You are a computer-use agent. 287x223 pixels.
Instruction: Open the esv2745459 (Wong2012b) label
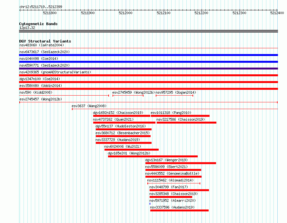(134, 92)
